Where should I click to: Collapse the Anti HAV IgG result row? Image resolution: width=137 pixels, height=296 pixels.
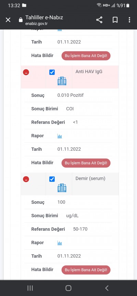coord(26,72)
